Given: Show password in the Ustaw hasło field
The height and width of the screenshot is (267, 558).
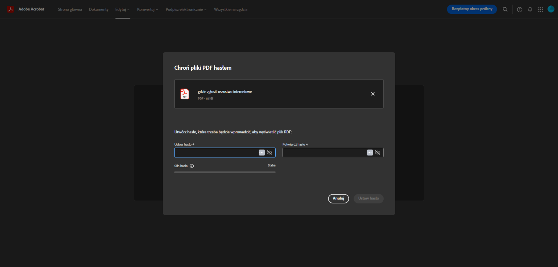Looking at the screenshot, I should pos(270,152).
